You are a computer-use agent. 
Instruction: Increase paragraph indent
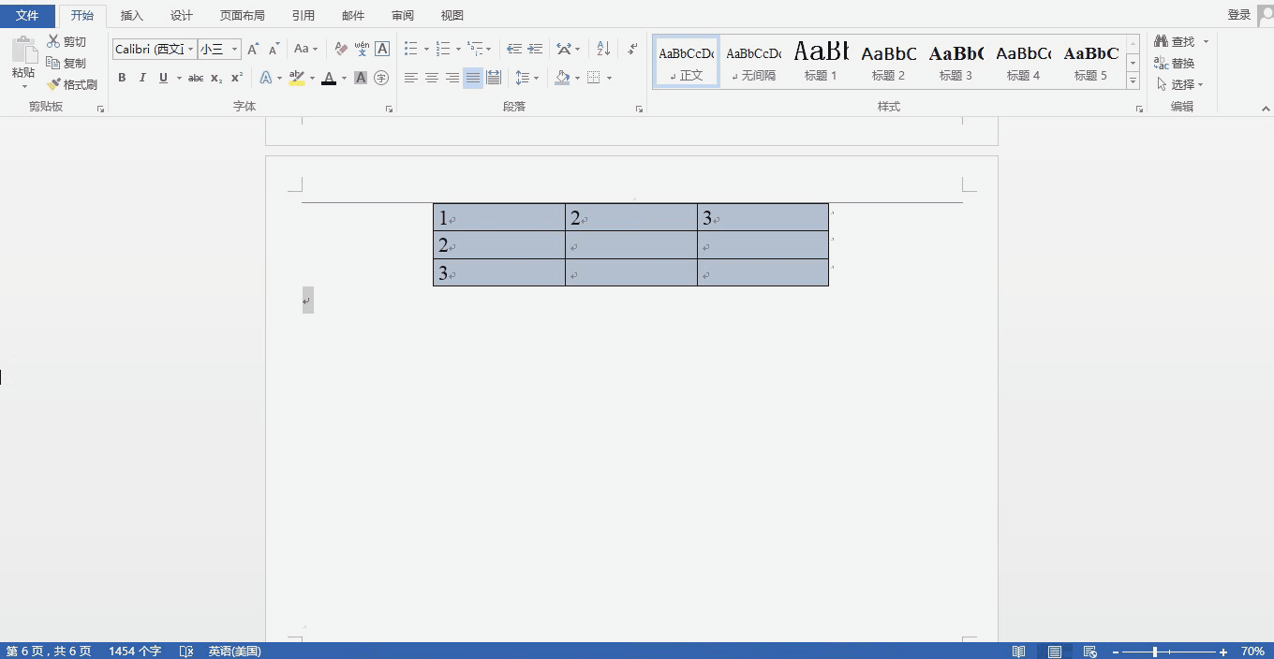pyautogui.click(x=535, y=49)
